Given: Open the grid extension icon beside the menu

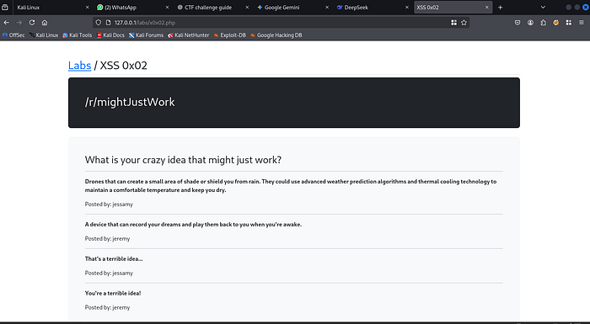Looking at the screenshot, I should point(569,23).
